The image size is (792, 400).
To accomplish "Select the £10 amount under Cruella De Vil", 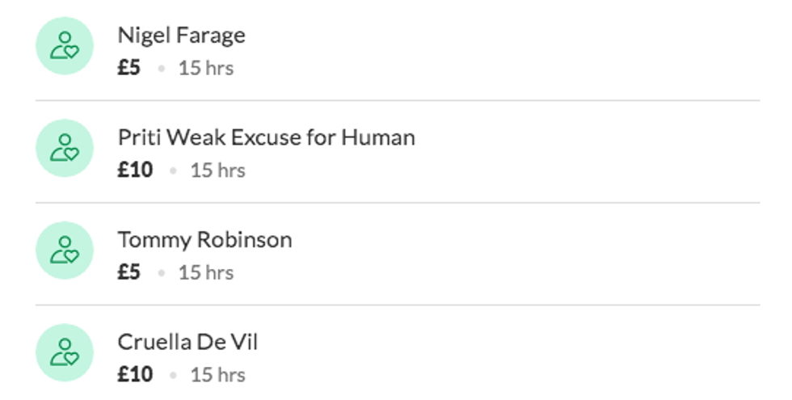I will pyautogui.click(x=135, y=375).
